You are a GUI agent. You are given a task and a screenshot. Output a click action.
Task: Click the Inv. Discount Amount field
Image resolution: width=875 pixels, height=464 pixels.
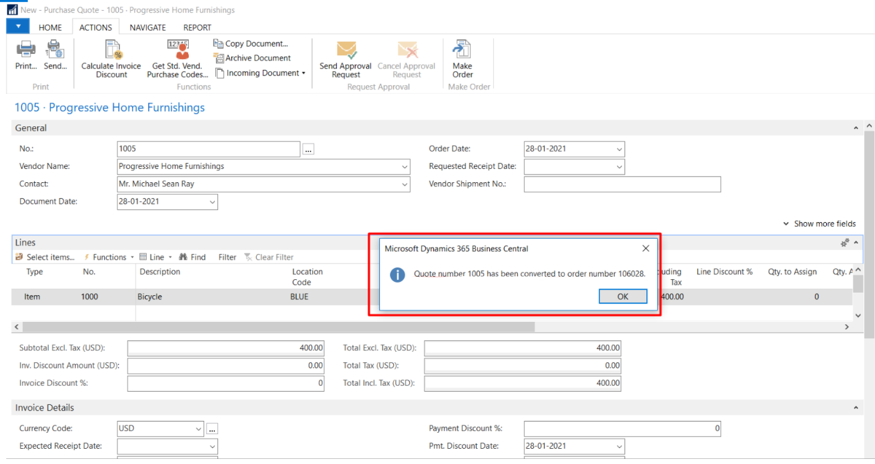click(x=226, y=366)
